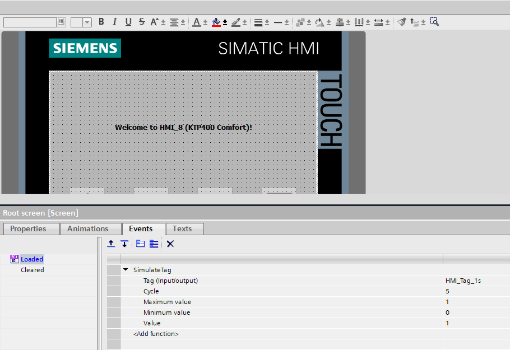Collapse the SimulateTag function entry

126,270
